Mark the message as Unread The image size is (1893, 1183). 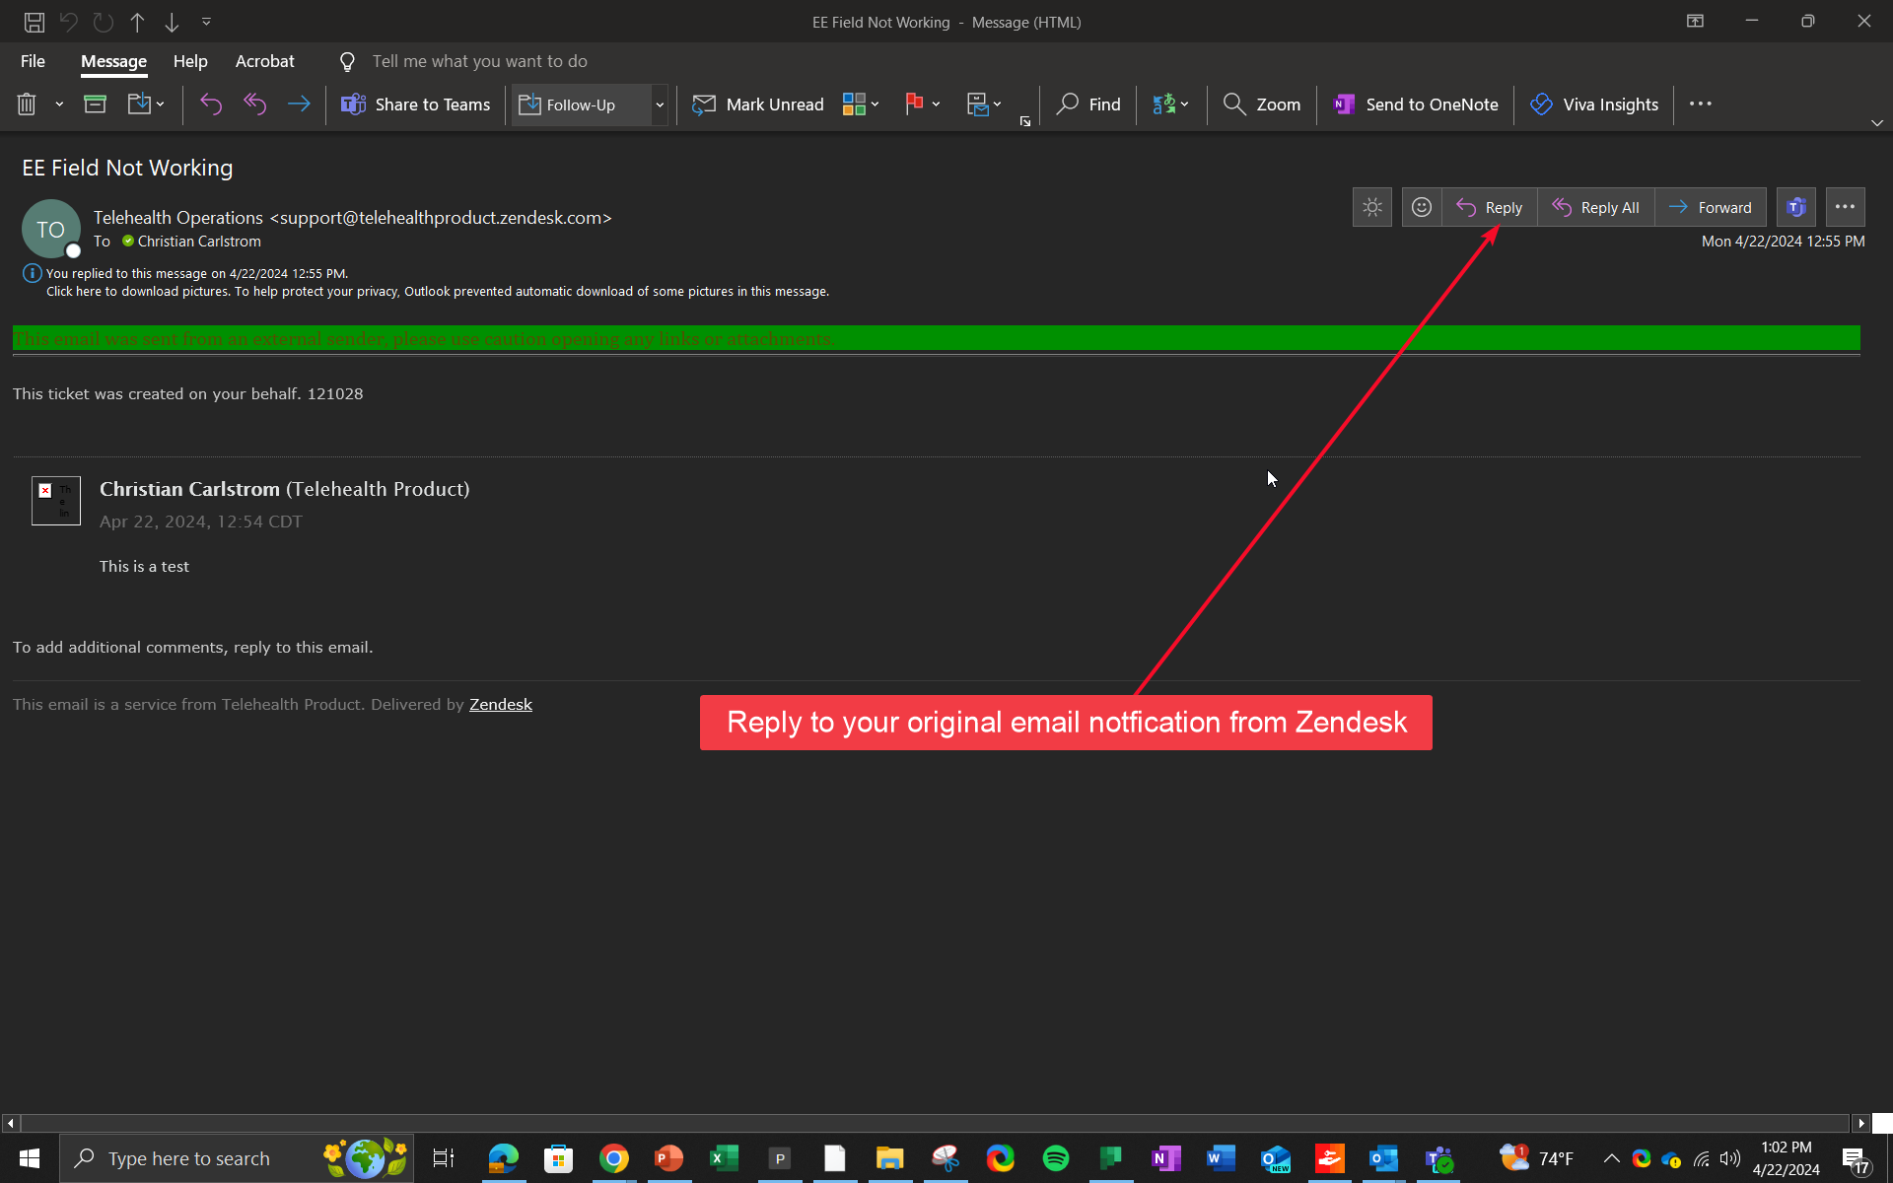758,104
